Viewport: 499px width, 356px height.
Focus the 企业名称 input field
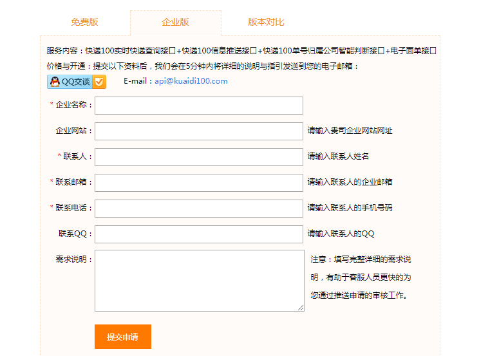(199, 106)
